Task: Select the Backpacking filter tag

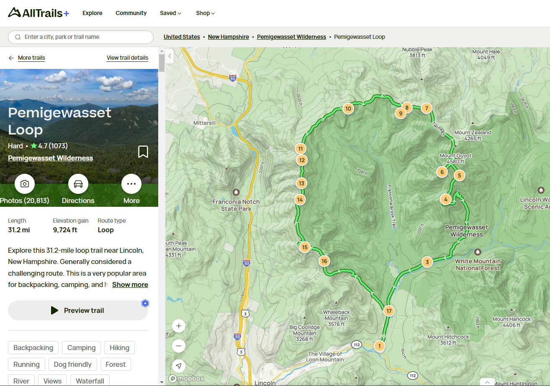Action: (33, 347)
